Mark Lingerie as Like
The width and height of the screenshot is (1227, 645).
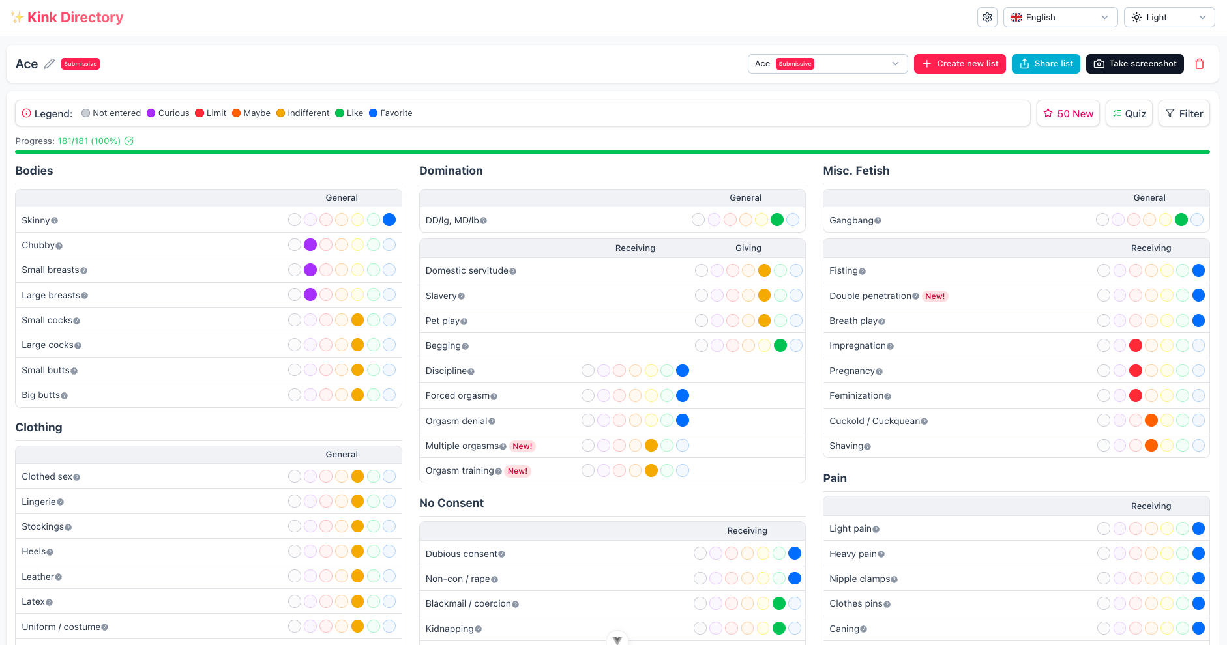374,501
